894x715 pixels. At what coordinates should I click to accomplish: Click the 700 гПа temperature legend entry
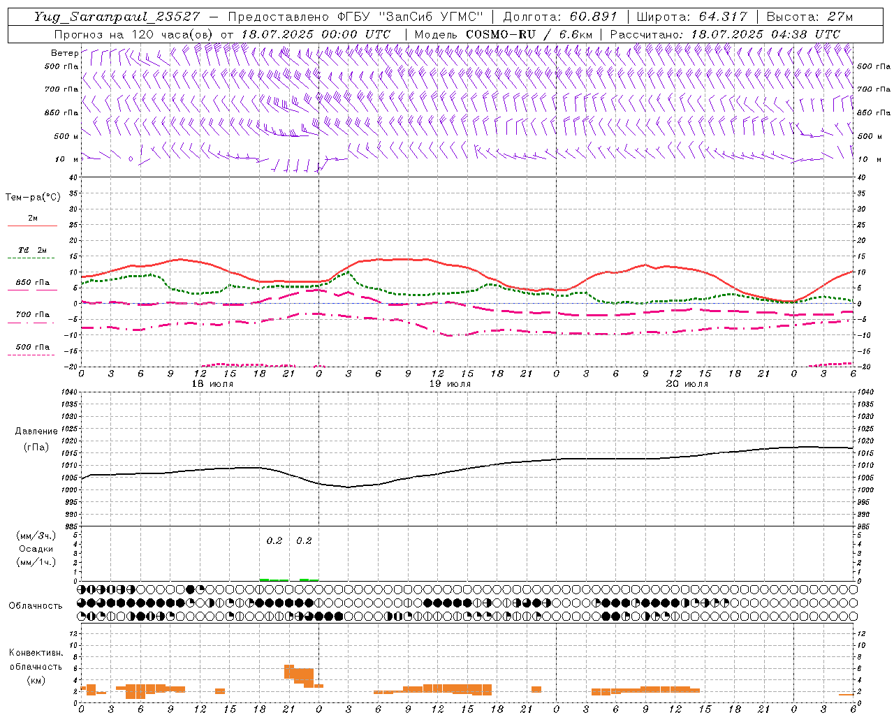click(x=33, y=315)
